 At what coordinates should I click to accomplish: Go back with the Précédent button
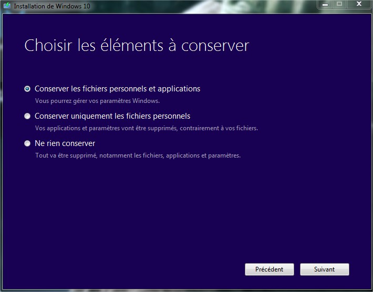[x=270, y=269]
